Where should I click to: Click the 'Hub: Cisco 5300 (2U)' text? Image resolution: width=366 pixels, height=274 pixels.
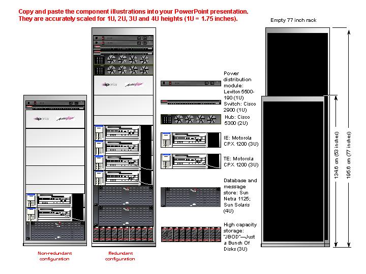[x=237, y=120]
